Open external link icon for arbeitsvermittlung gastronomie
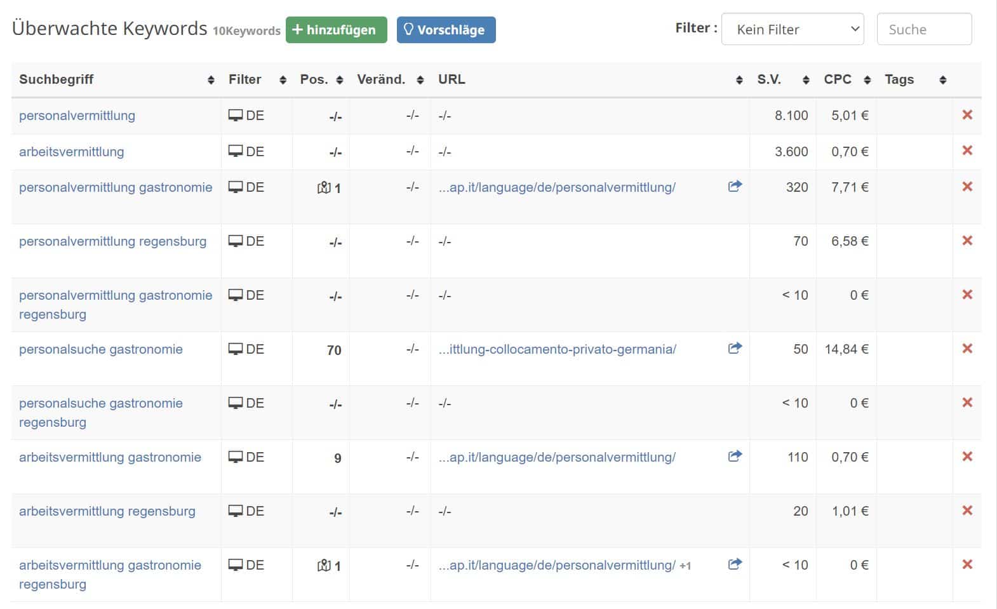 (x=735, y=457)
